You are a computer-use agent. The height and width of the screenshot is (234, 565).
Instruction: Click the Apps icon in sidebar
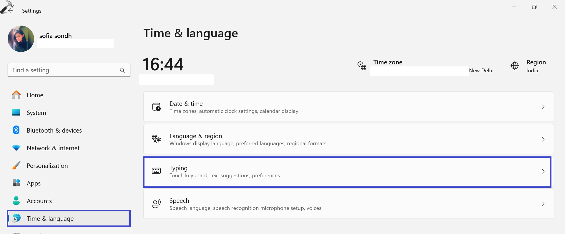(x=16, y=183)
